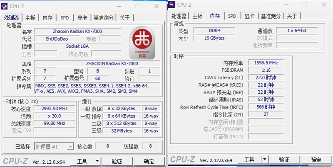Screen dimensions: 333x167
Task: Click 验证 button in right window
Action: (x=284, y=160)
